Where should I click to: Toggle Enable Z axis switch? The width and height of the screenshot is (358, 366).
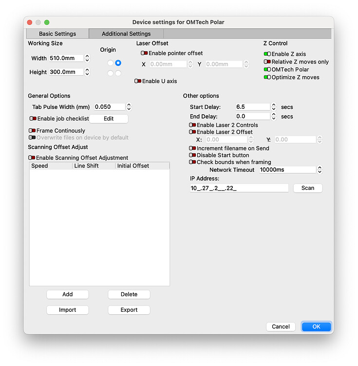(x=267, y=54)
